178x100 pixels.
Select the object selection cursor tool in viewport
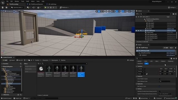click(x=97, y=11)
